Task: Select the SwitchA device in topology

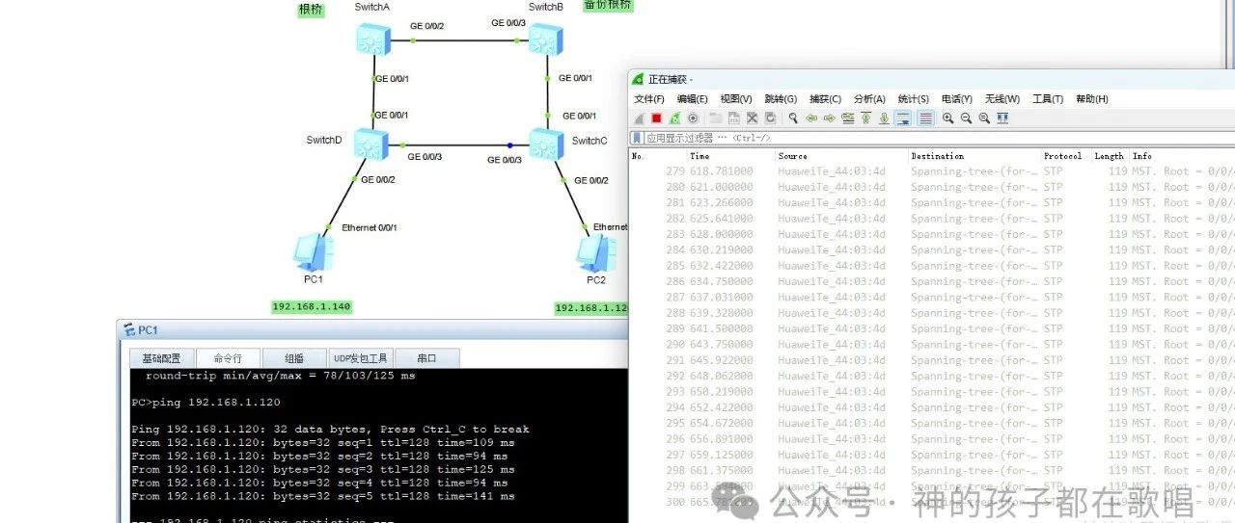Action: [371, 39]
